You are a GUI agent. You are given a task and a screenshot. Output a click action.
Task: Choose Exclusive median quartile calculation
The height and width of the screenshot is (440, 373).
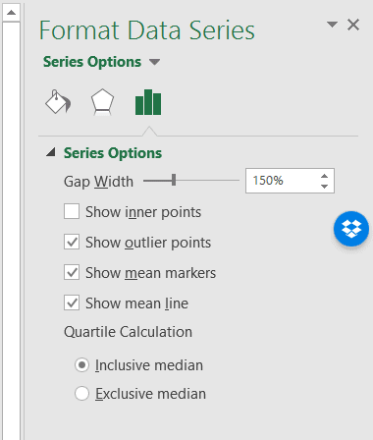pyautogui.click(x=81, y=394)
